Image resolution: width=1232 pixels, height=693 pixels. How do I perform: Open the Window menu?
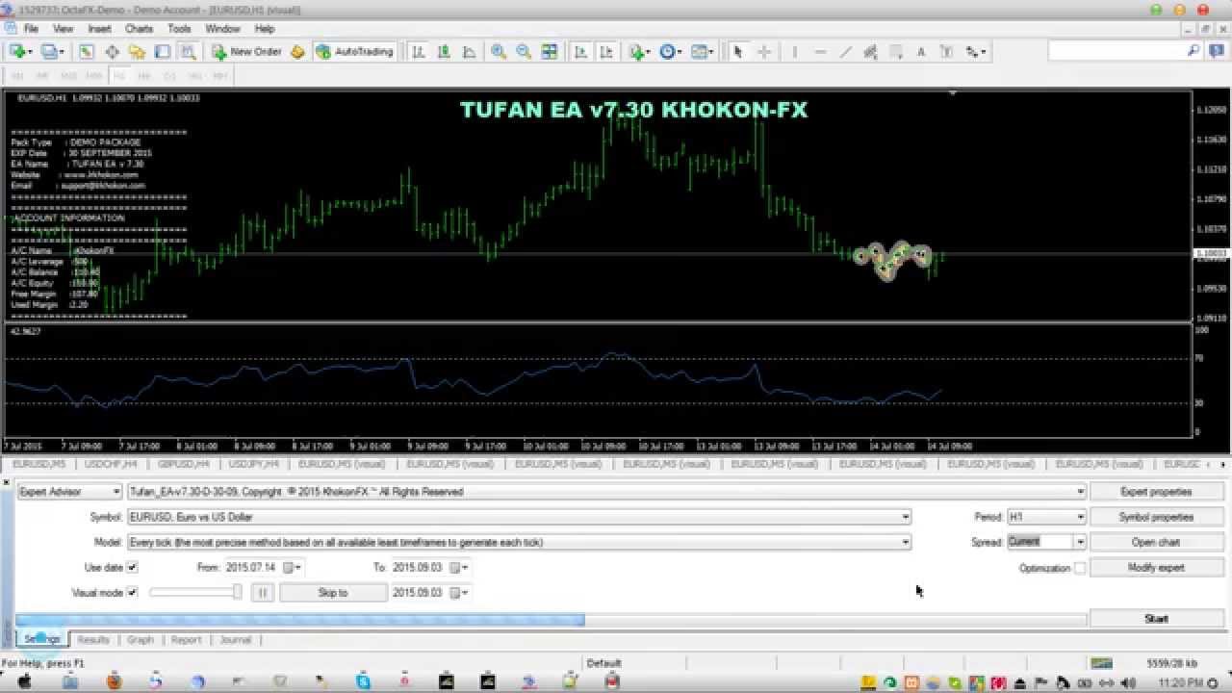[222, 29]
